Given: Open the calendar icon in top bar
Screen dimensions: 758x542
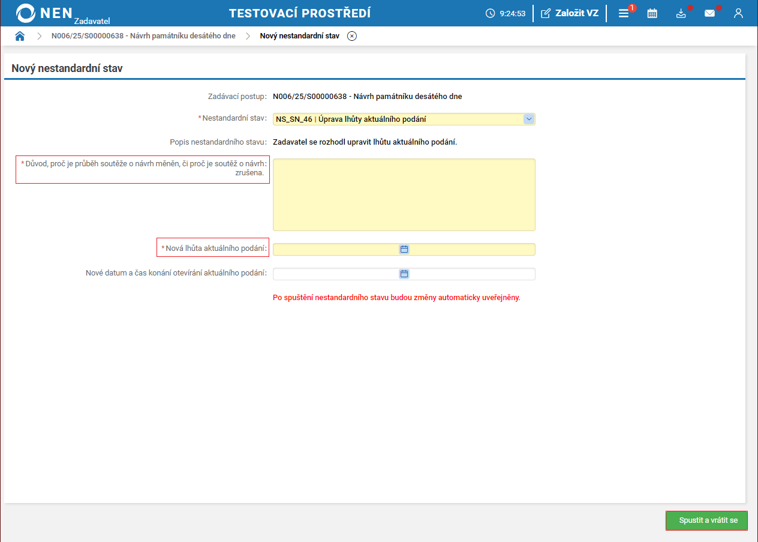Looking at the screenshot, I should click(x=652, y=13).
